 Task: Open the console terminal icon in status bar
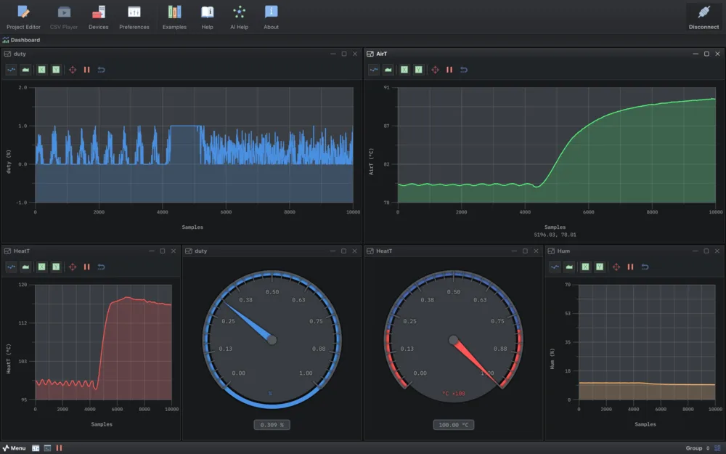pyautogui.click(x=47, y=448)
